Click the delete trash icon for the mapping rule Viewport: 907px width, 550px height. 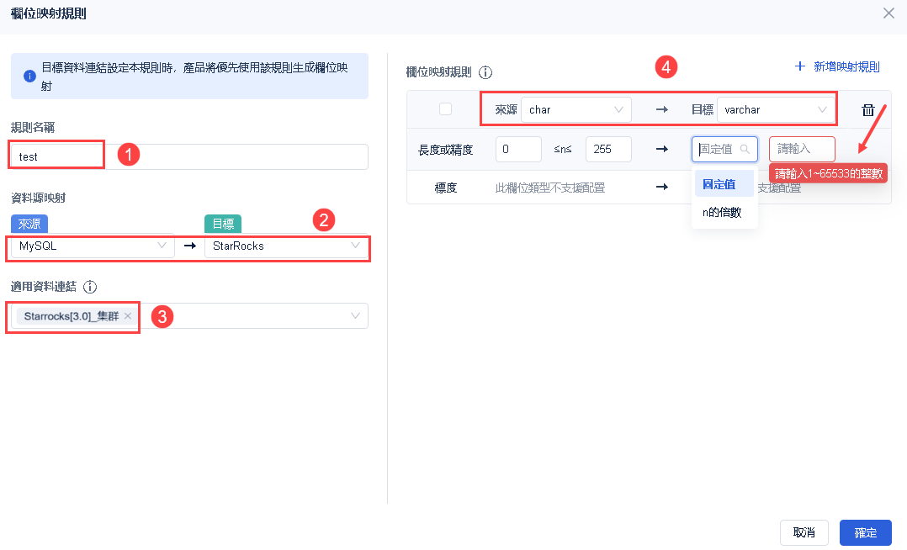[x=868, y=110]
